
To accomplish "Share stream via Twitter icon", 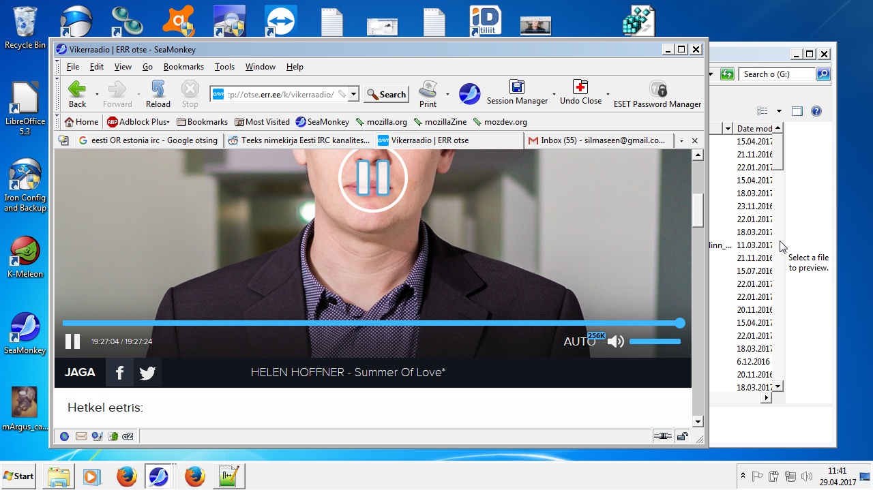I will 147,373.
